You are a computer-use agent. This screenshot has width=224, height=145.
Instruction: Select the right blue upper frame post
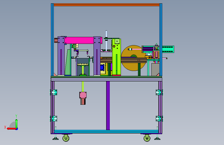(161, 40)
